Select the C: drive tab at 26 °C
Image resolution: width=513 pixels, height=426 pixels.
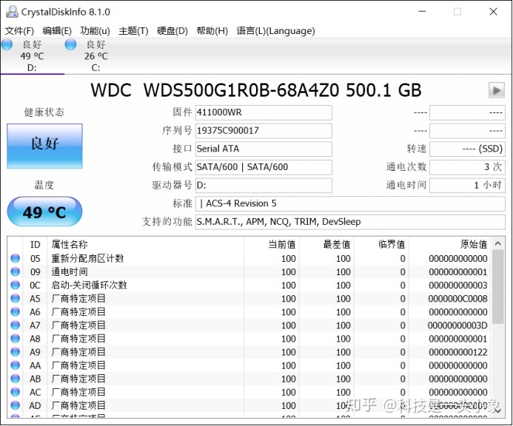[95, 56]
